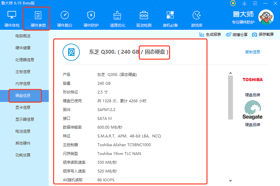Image resolution: width=280 pixels, height=186 pixels.
Task: Click the capacity value 240 GB row
Action: coord(104,83)
